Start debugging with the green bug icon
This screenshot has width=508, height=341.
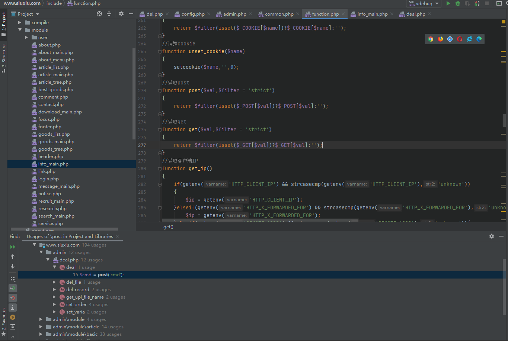coord(458,3)
